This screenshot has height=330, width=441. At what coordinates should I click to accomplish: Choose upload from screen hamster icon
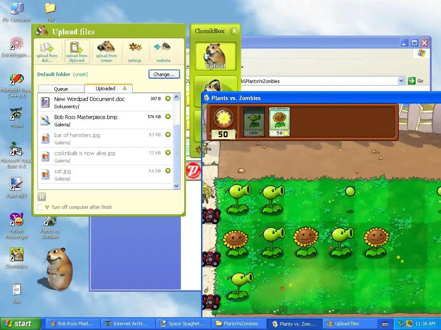tap(106, 52)
